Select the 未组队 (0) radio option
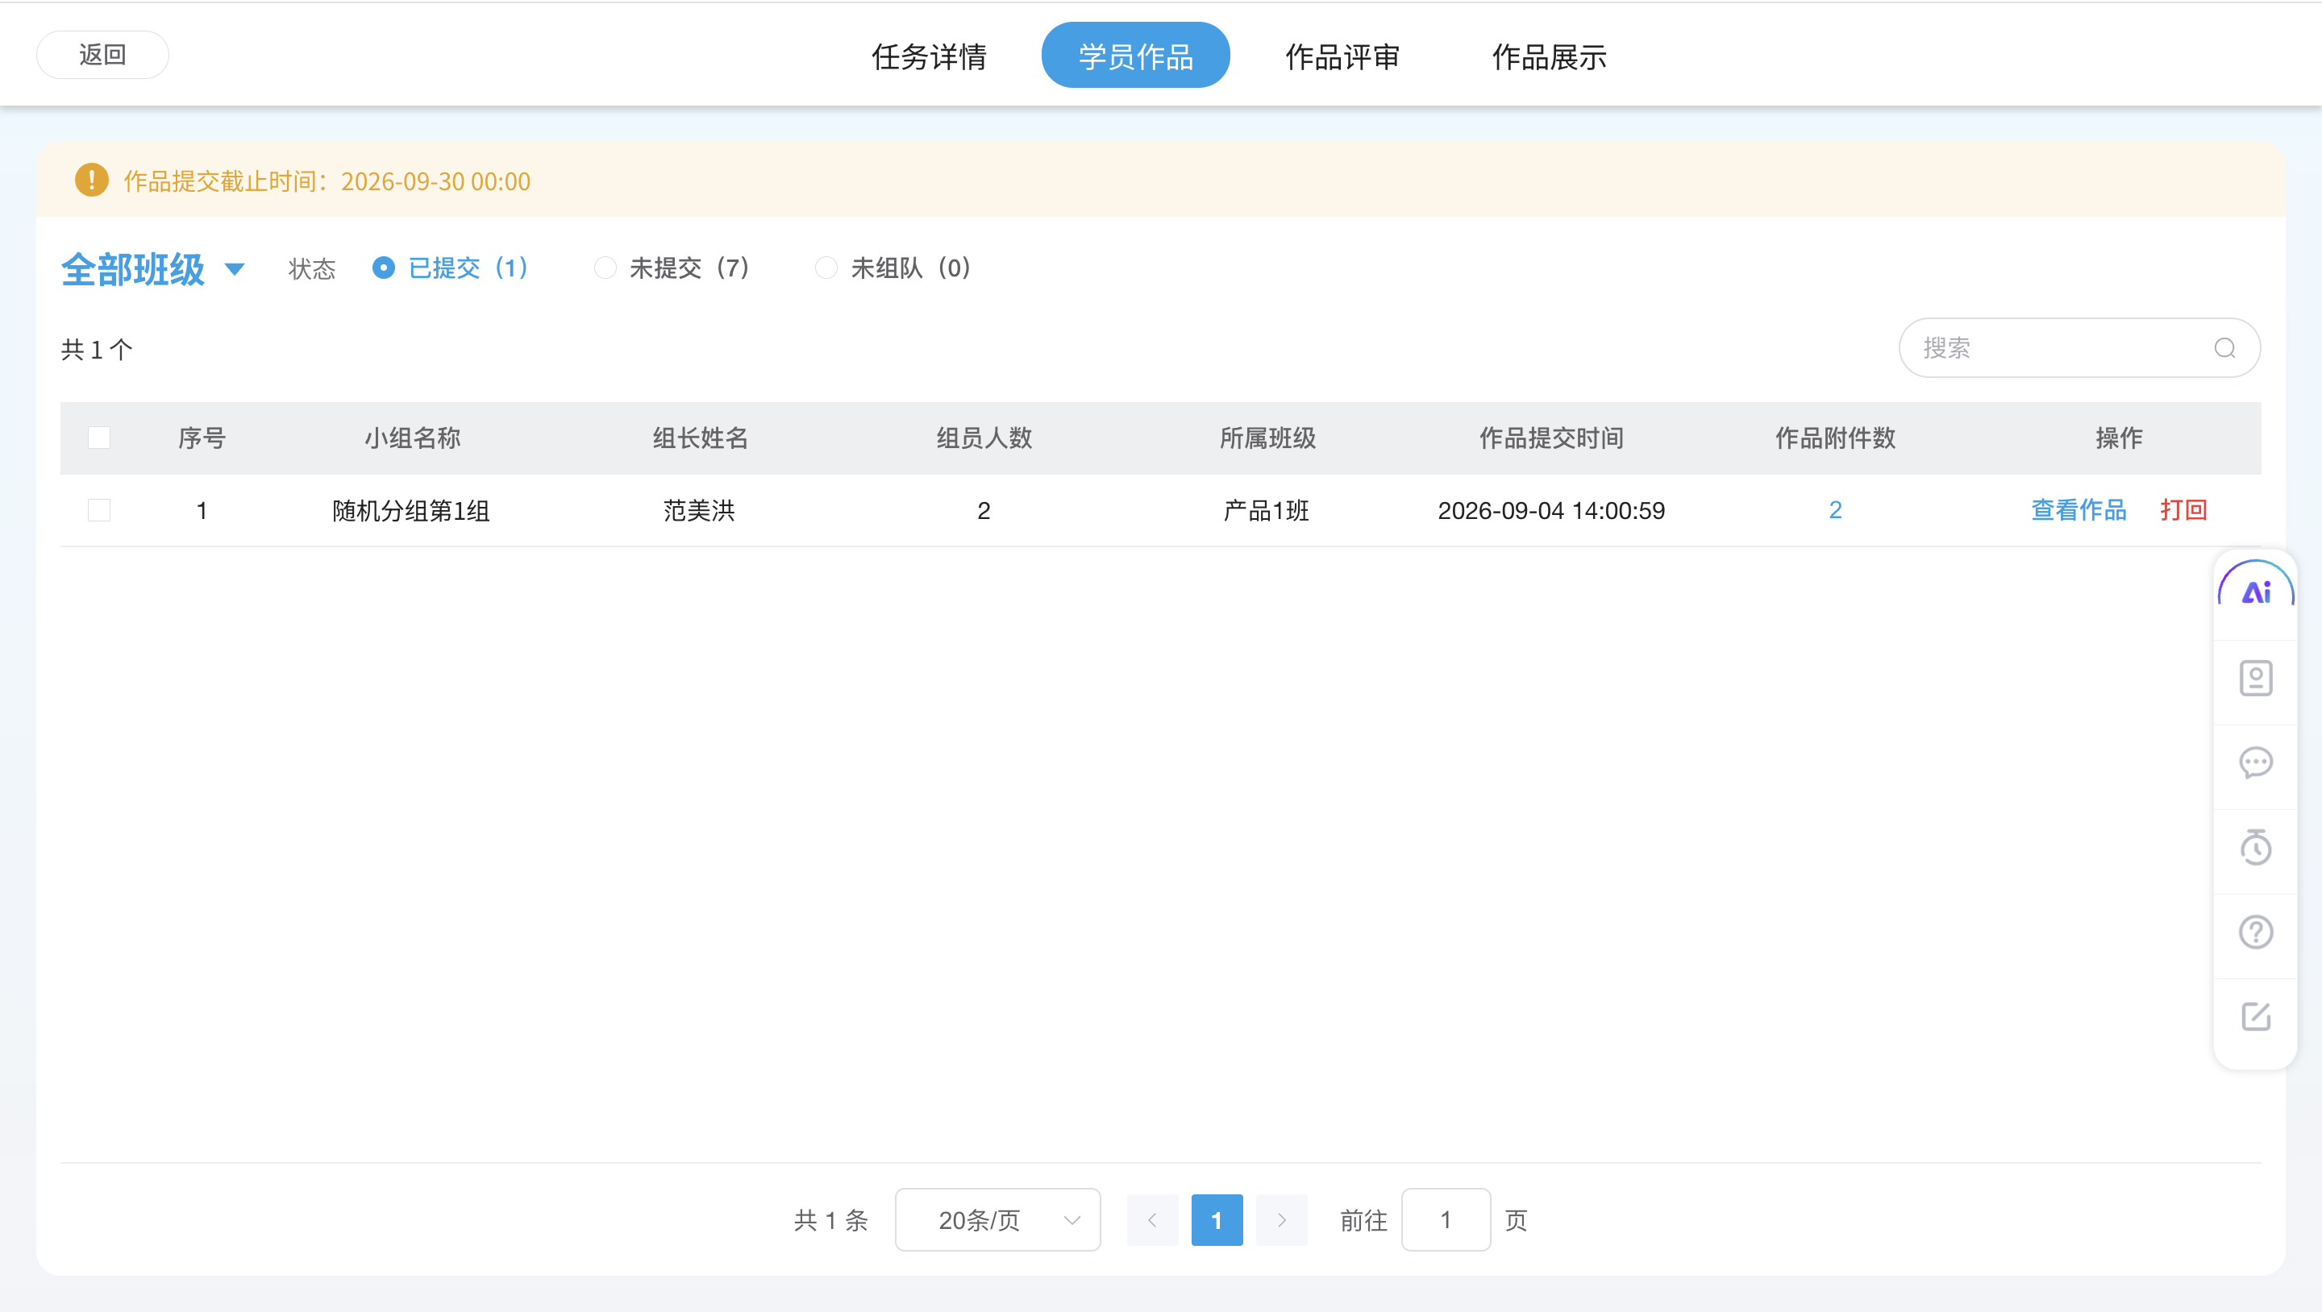The width and height of the screenshot is (2322, 1312). pos(893,268)
